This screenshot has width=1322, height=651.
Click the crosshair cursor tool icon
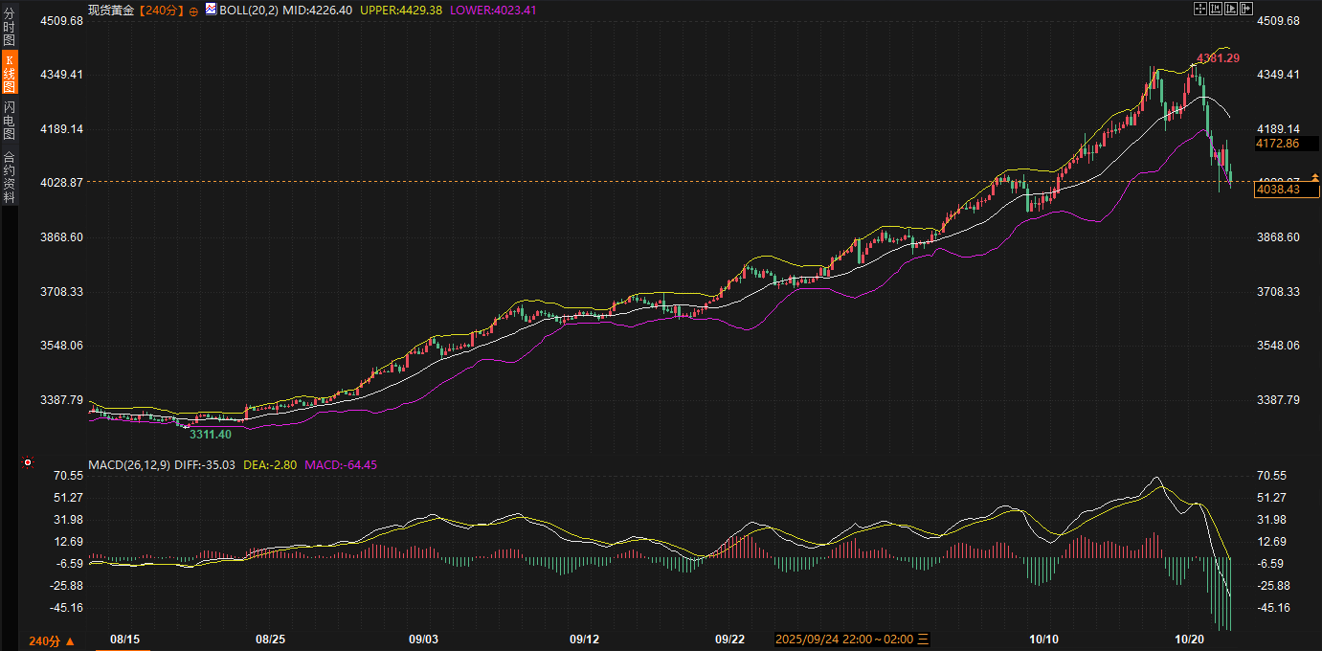pos(1200,9)
